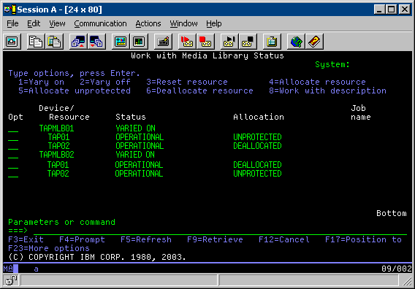The height and width of the screenshot is (289, 415).
Task: Click the System: label text
Action: point(332,64)
